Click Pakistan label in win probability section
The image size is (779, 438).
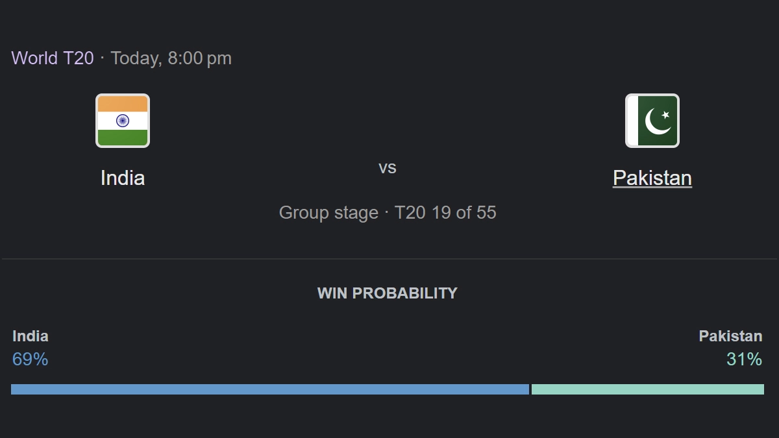tap(730, 336)
